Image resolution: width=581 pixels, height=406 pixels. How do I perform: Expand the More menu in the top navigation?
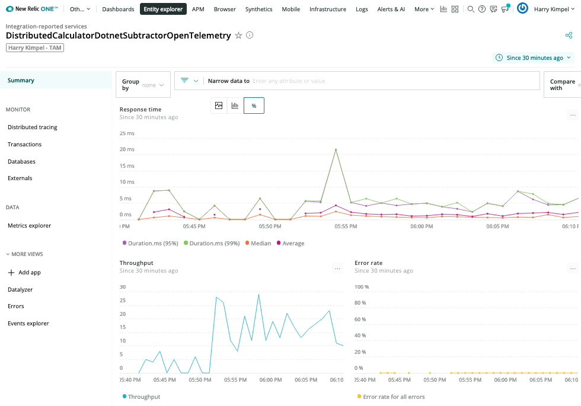[x=424, y=9]
